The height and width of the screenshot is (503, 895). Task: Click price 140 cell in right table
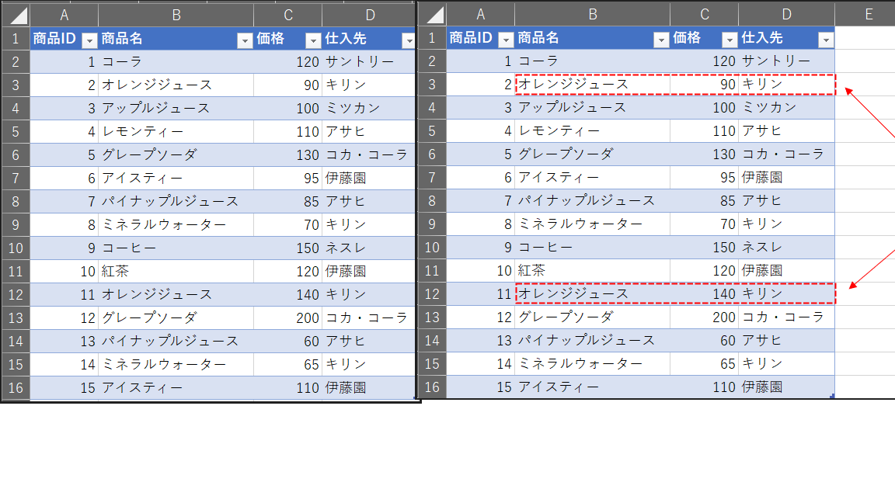pos(705,293)
